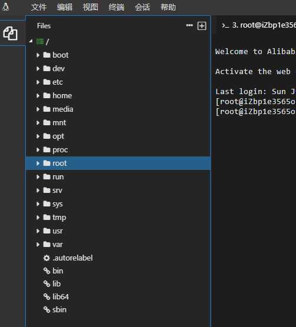The image size is (296, 327).
Task: Click the boot folder icon
Action: pos(46,55)
